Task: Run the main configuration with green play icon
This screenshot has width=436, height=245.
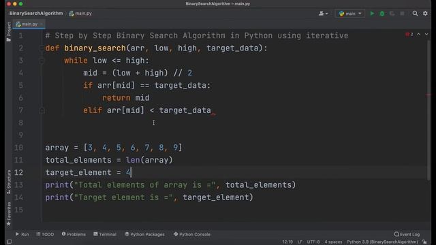Action: 372,14
